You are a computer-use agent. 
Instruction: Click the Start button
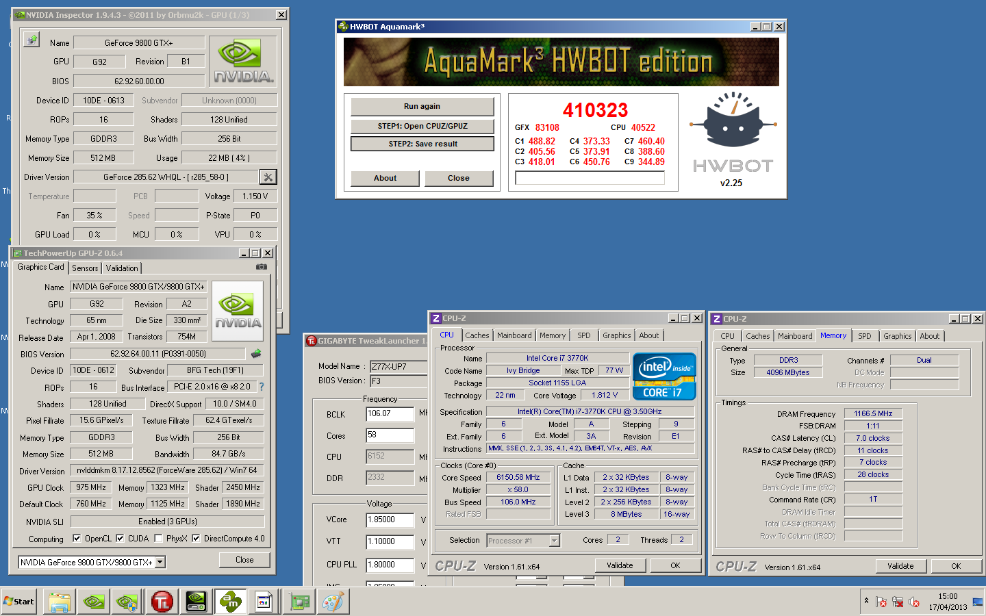(18, 602)
